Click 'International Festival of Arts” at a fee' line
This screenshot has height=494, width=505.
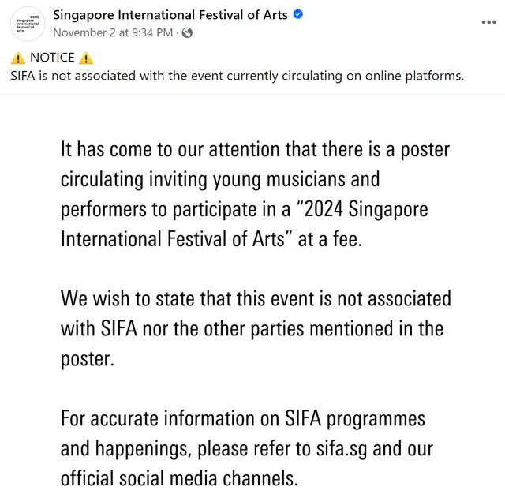coord(211,239)
